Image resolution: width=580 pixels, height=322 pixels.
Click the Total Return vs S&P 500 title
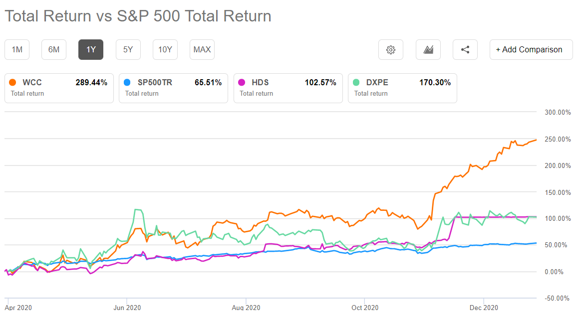138,16
